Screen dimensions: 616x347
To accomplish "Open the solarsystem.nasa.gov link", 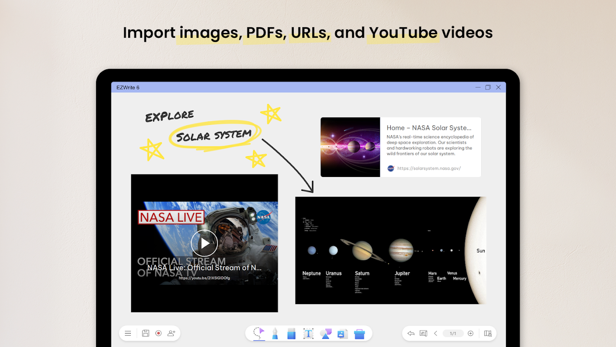I will pos(429,168).
